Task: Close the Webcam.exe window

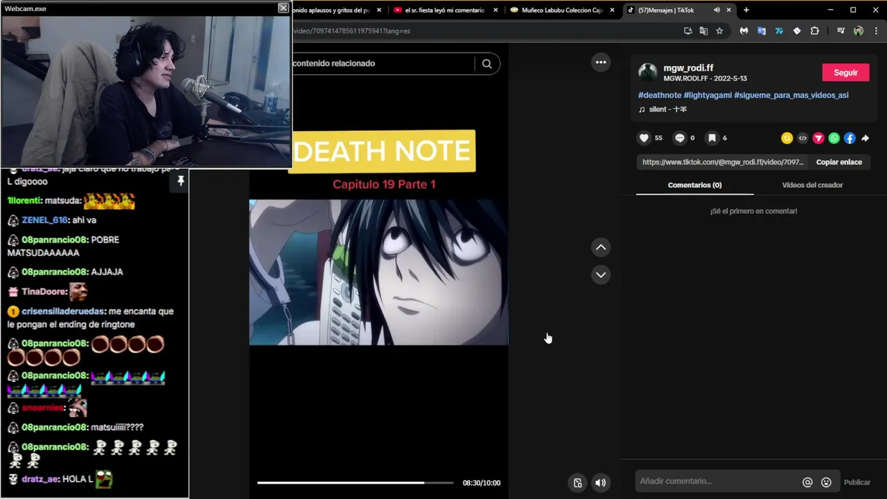Action: [x=283, y=8]
